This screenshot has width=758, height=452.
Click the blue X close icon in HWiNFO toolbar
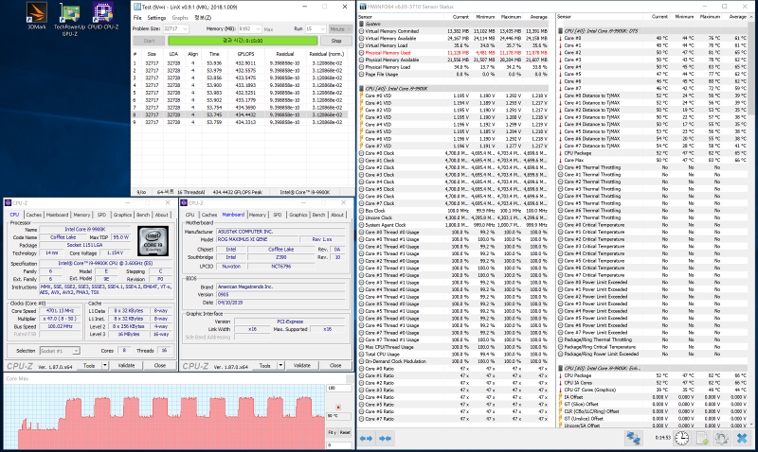click(x=742, y=438)
